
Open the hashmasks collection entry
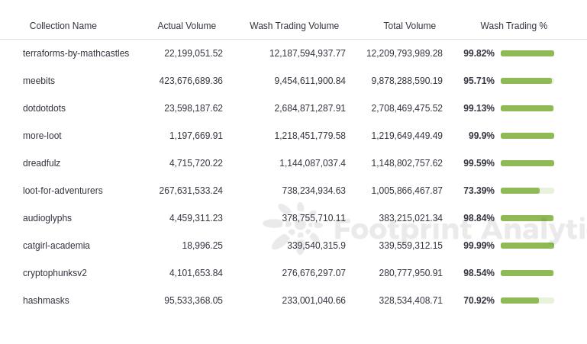pyautogui.click(x=46, y=301)
